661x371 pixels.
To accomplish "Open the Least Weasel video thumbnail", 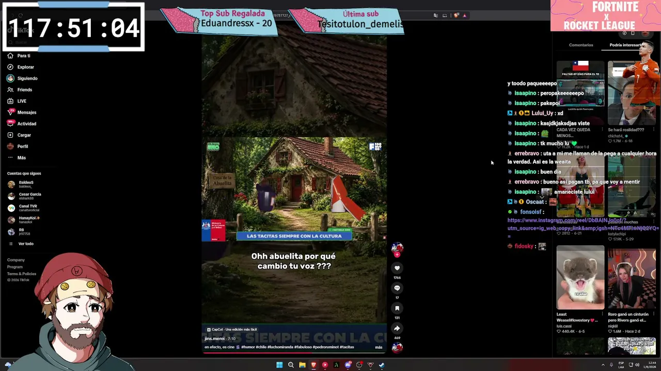I will pyautogui.click(x=580, y=277).
